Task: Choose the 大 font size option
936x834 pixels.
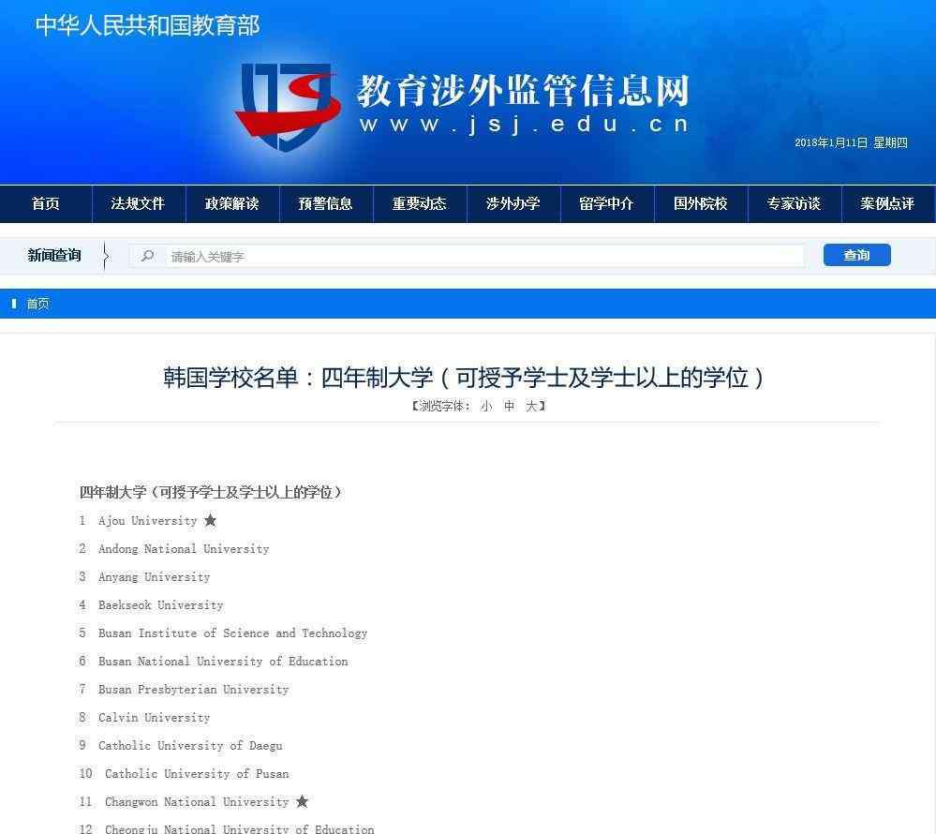Action: [x=531, y=407]
